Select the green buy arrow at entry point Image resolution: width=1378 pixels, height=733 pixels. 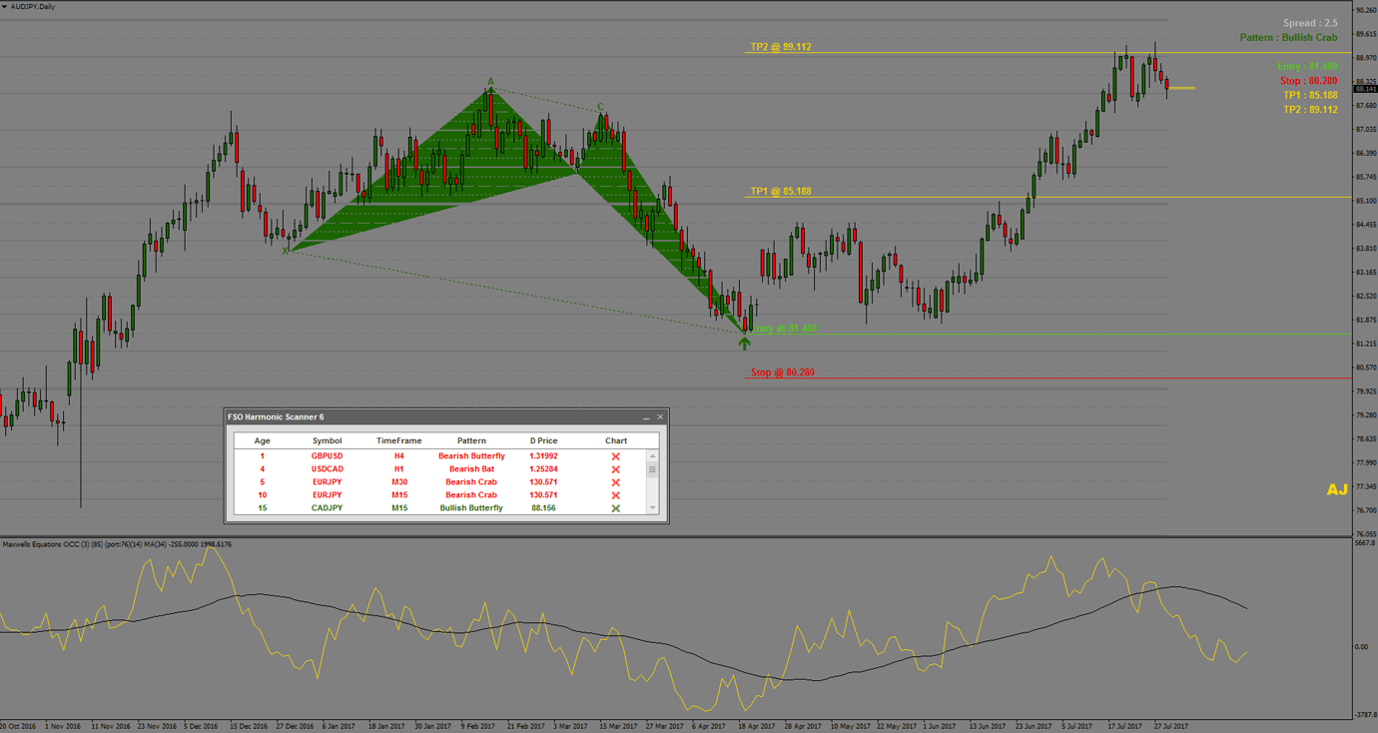click(x=744, y=343)
